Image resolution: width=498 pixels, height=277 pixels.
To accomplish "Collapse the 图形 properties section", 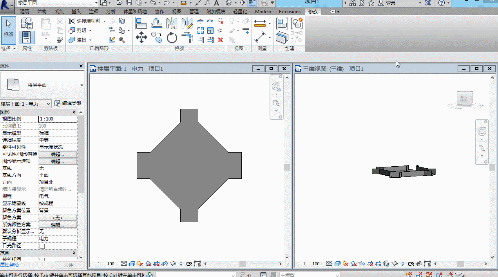I will coord(74,112).
